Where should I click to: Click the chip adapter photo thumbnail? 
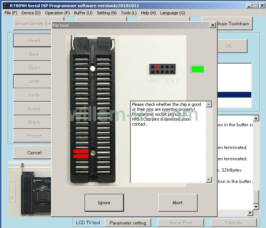tap(30, 189)
